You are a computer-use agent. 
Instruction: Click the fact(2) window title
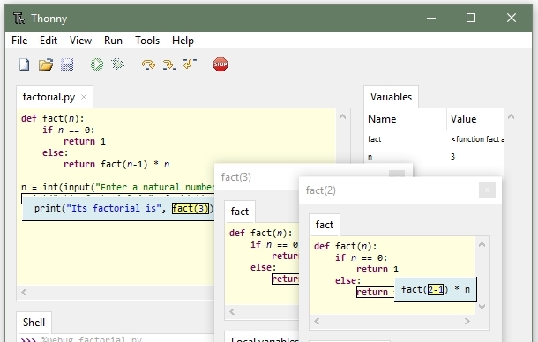[320, 190]
